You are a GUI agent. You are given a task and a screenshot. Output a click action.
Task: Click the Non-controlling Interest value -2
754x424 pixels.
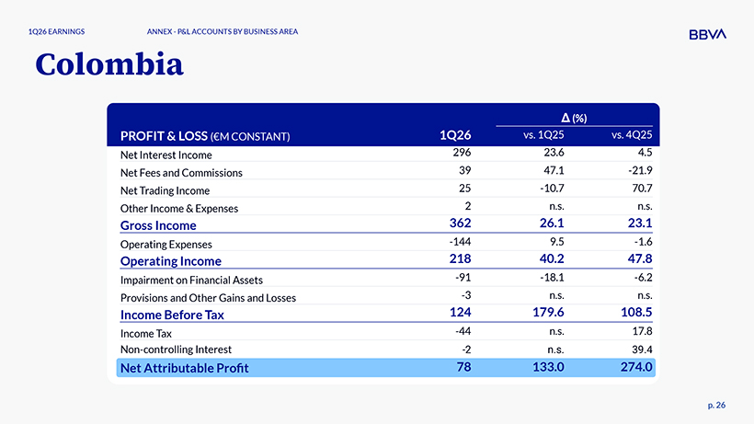click(465, 349)
